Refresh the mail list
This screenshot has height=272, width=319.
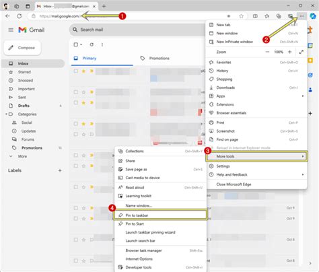pyautogui.click(x=92, y=44)
